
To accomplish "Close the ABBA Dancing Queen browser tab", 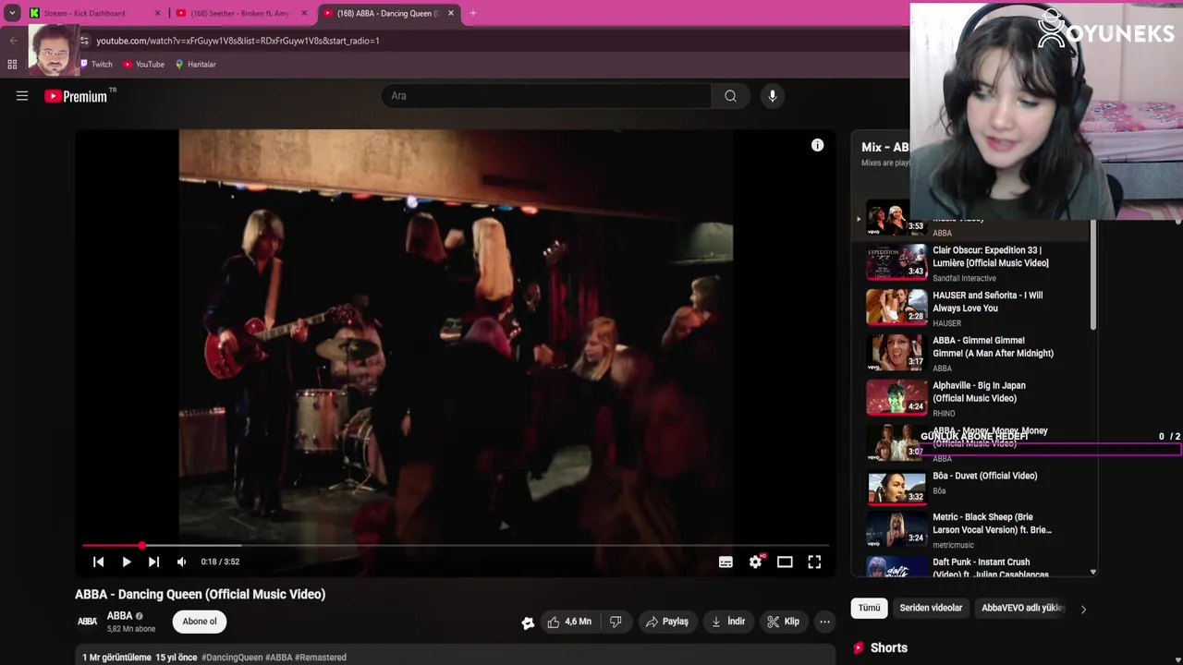I will [x=451, y=13].
